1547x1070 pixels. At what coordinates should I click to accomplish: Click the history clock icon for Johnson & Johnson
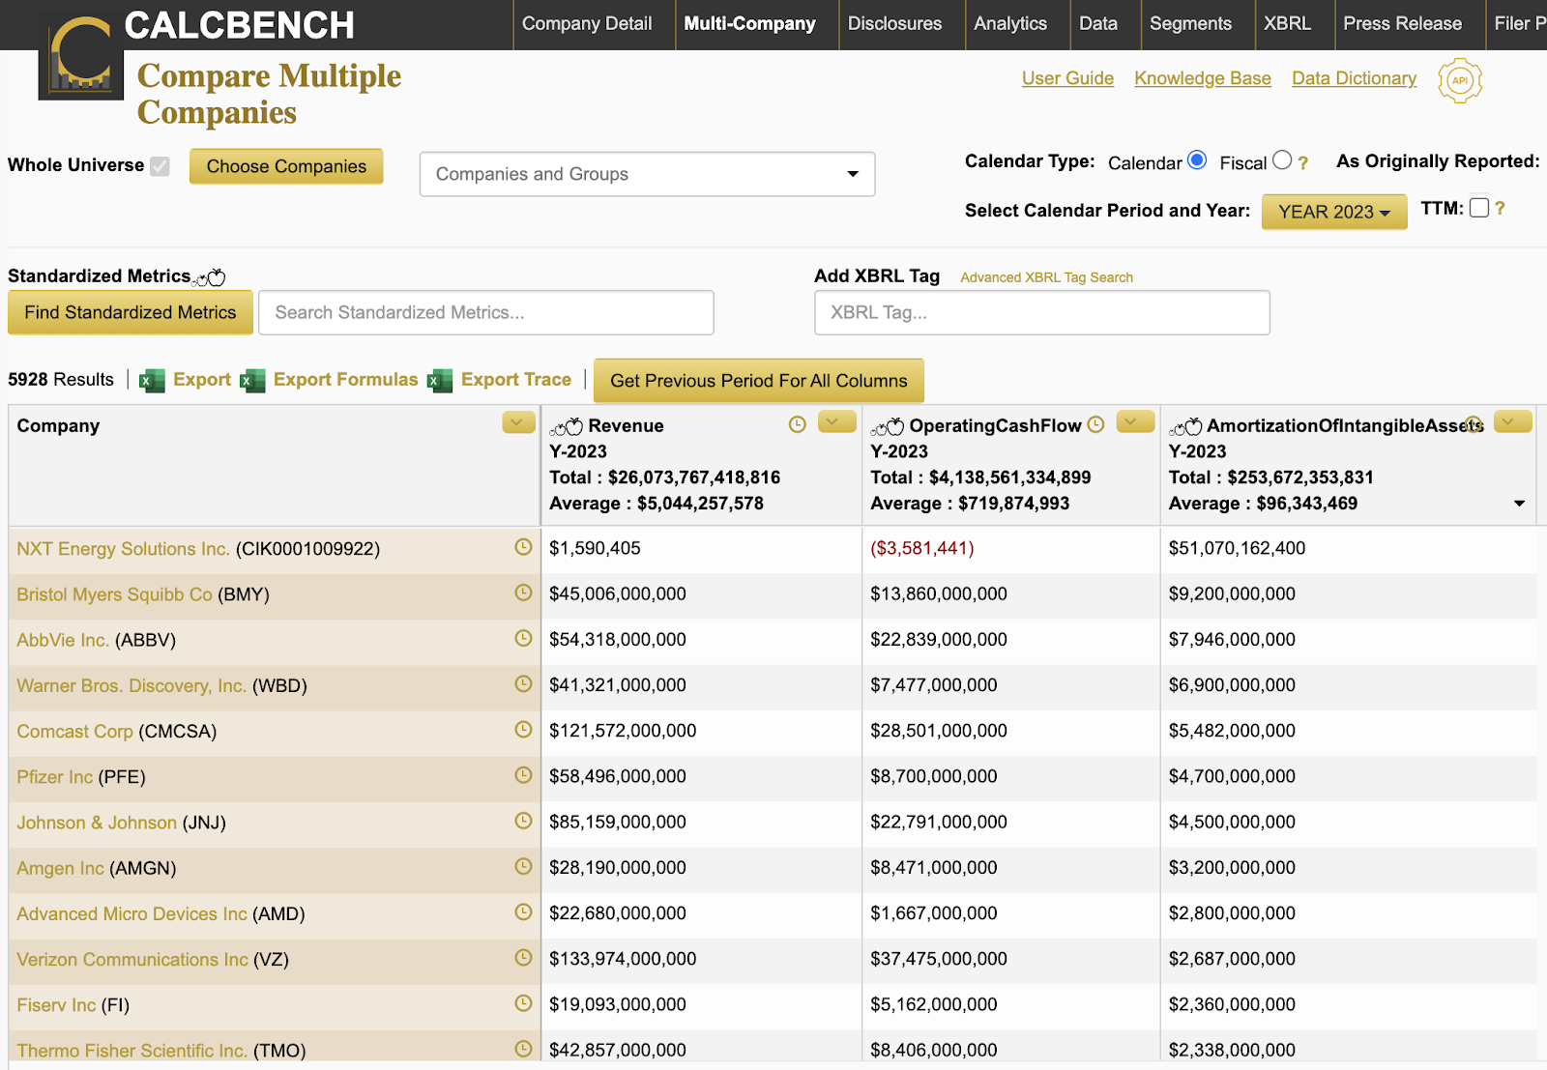[x=523, y=821]
